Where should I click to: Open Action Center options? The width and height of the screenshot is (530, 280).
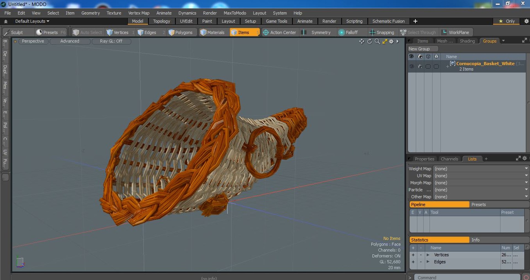tap(279, 32)
